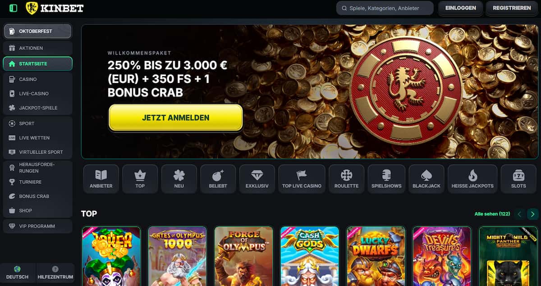Show previous Top games with left arrow
This screenshot has height=286, width=541.
click(x=520, y=214)
